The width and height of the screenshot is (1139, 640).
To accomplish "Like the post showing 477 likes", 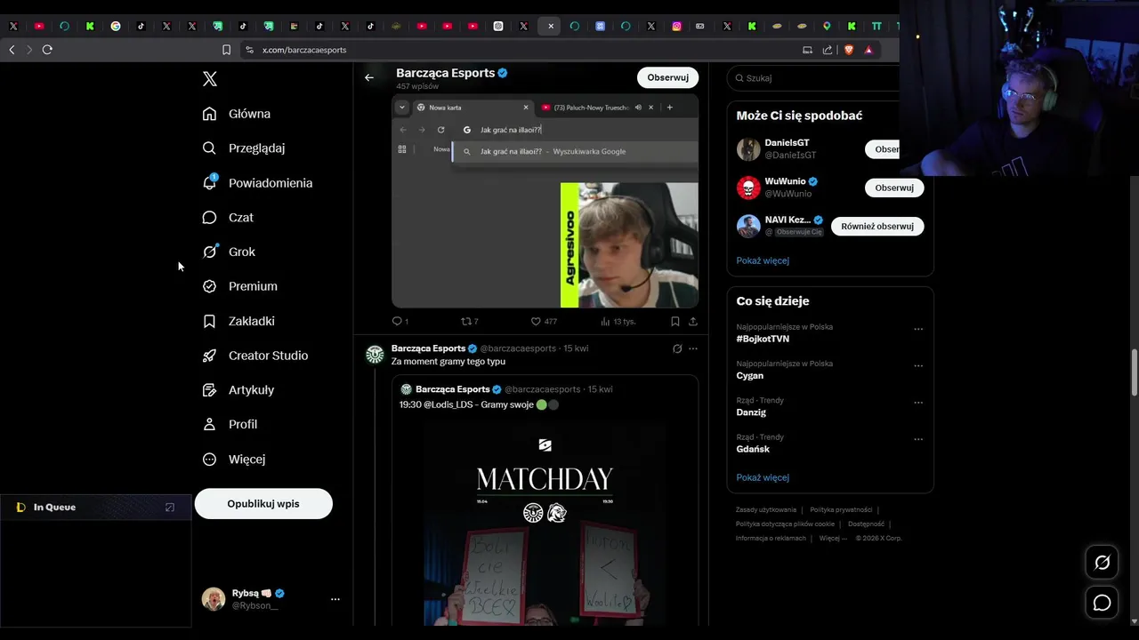I will coord(543,322).
